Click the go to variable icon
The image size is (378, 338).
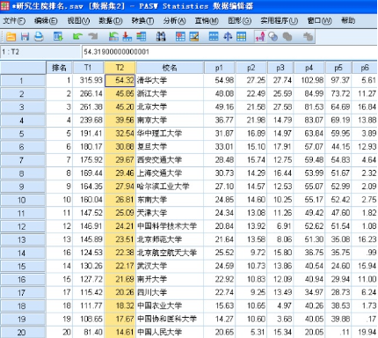point(127,37)
